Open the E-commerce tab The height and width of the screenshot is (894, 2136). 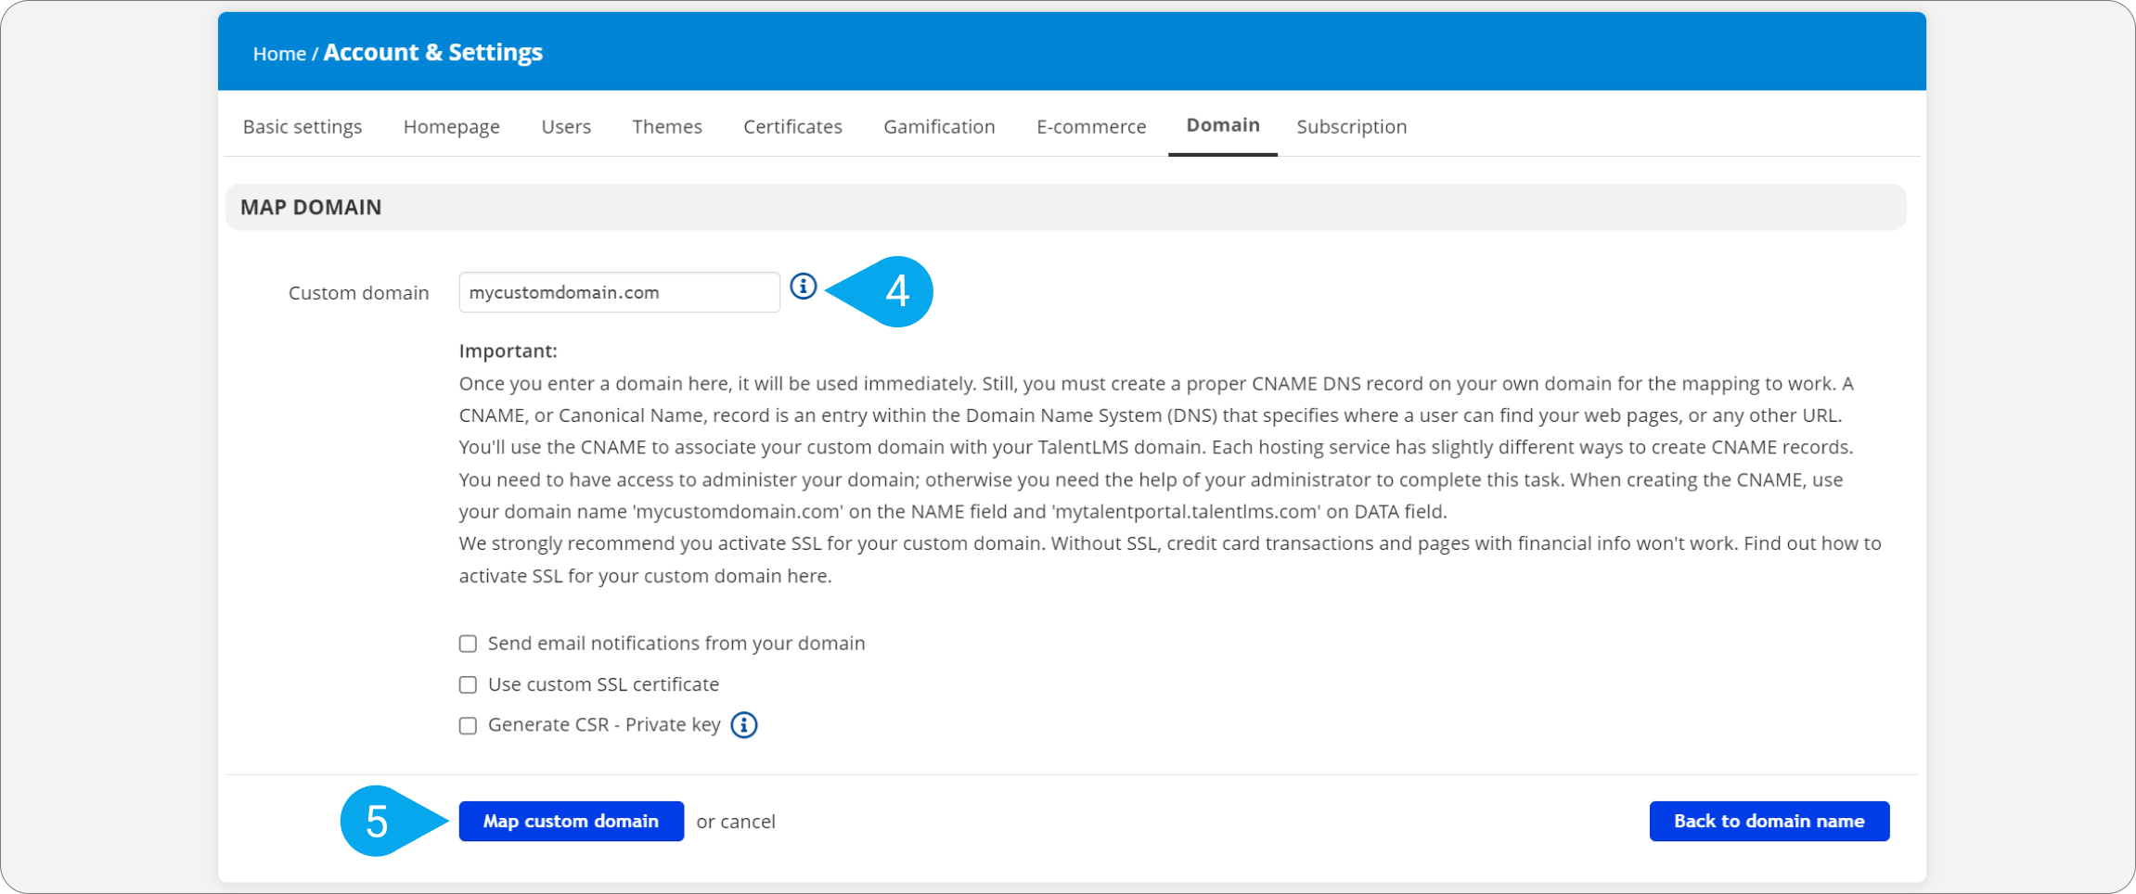[1091, 126]
